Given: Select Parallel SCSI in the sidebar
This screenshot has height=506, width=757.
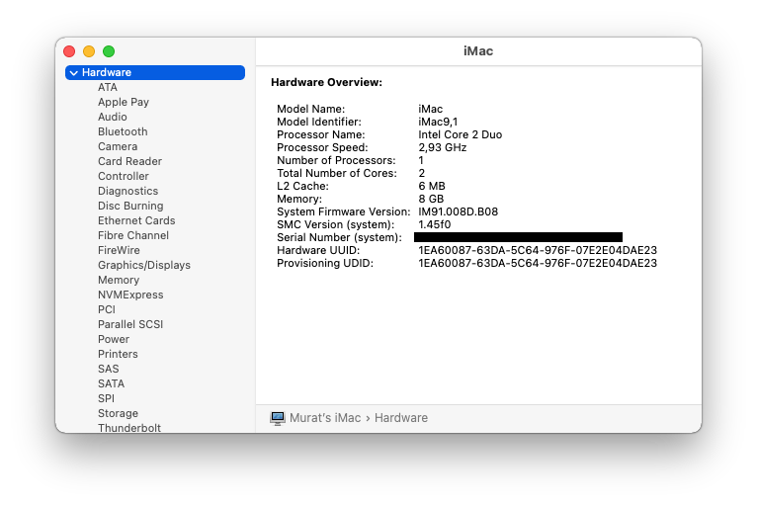Looking at the screenshot, I should 130,324.
